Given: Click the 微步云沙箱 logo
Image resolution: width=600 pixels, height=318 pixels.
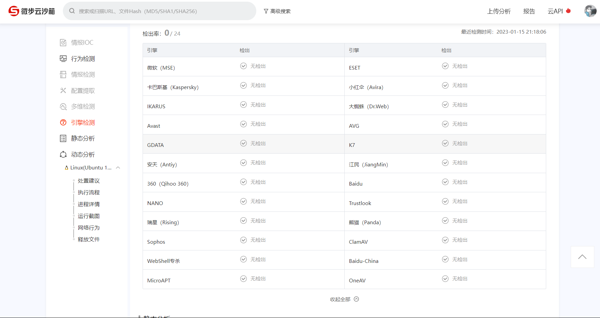Looking at the screenshot, I should pos(32,11).
